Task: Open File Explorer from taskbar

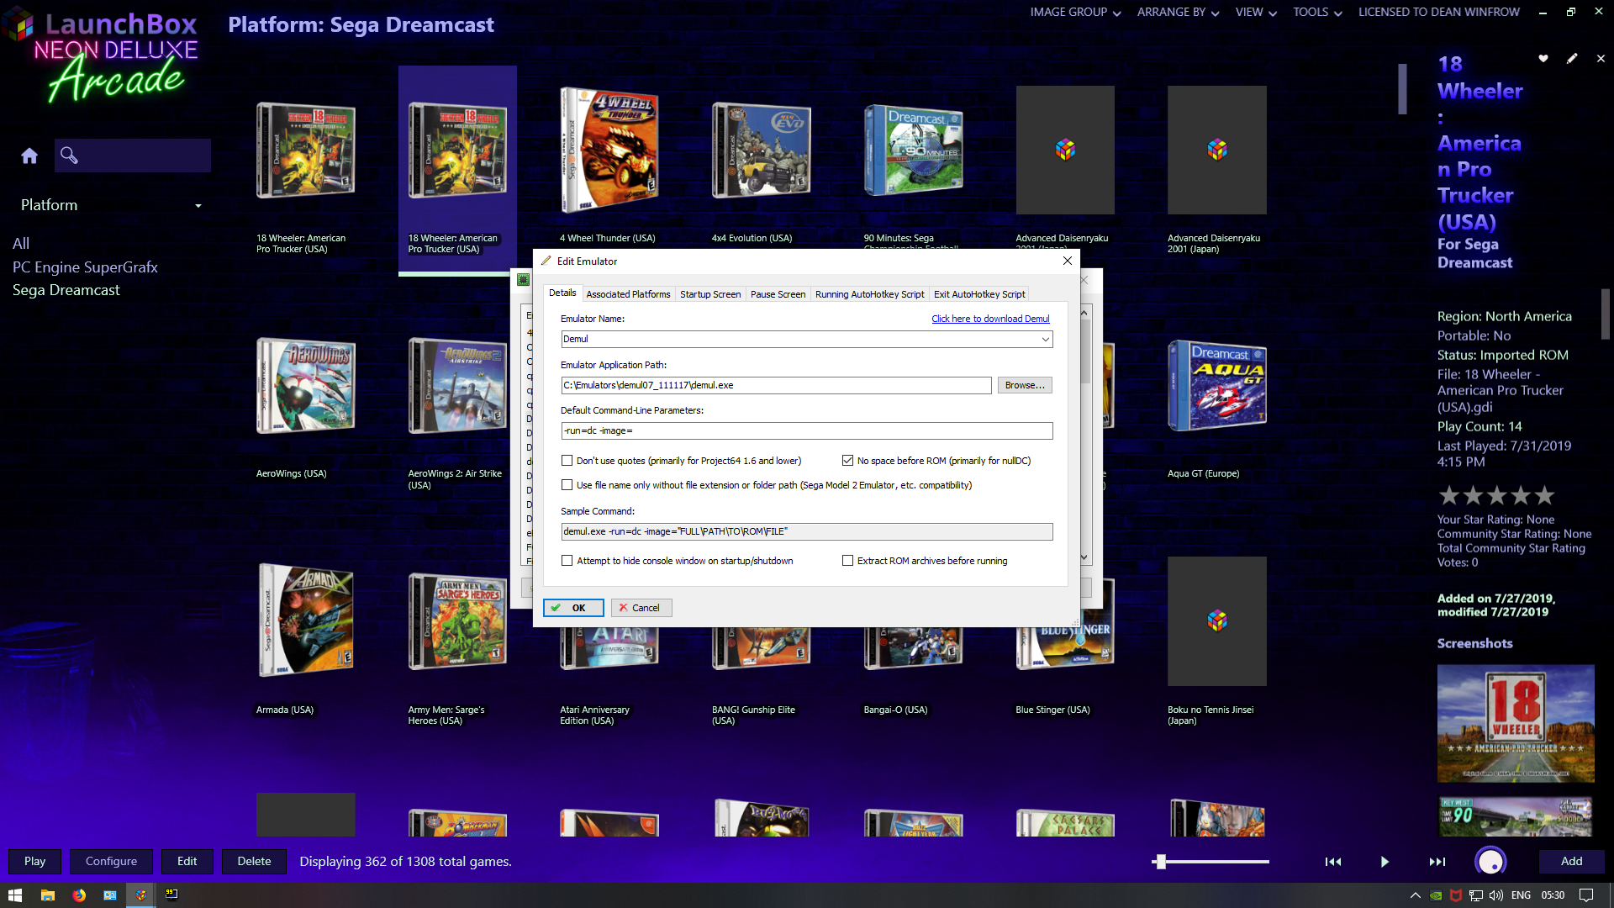Action: click(x=48, y=895)
